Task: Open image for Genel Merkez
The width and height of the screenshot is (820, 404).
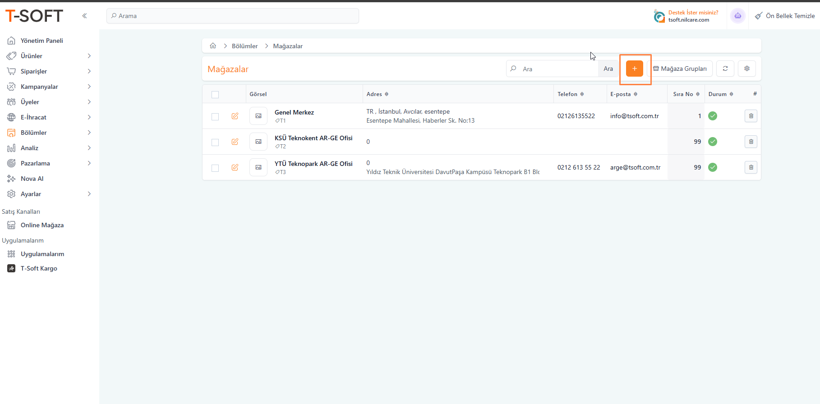Action: [258, 116]
